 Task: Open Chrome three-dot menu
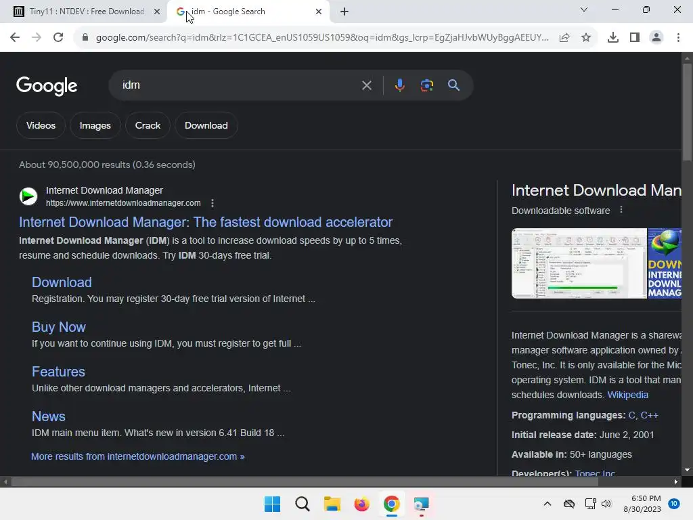pyautogui.click(x=678, y=38)
